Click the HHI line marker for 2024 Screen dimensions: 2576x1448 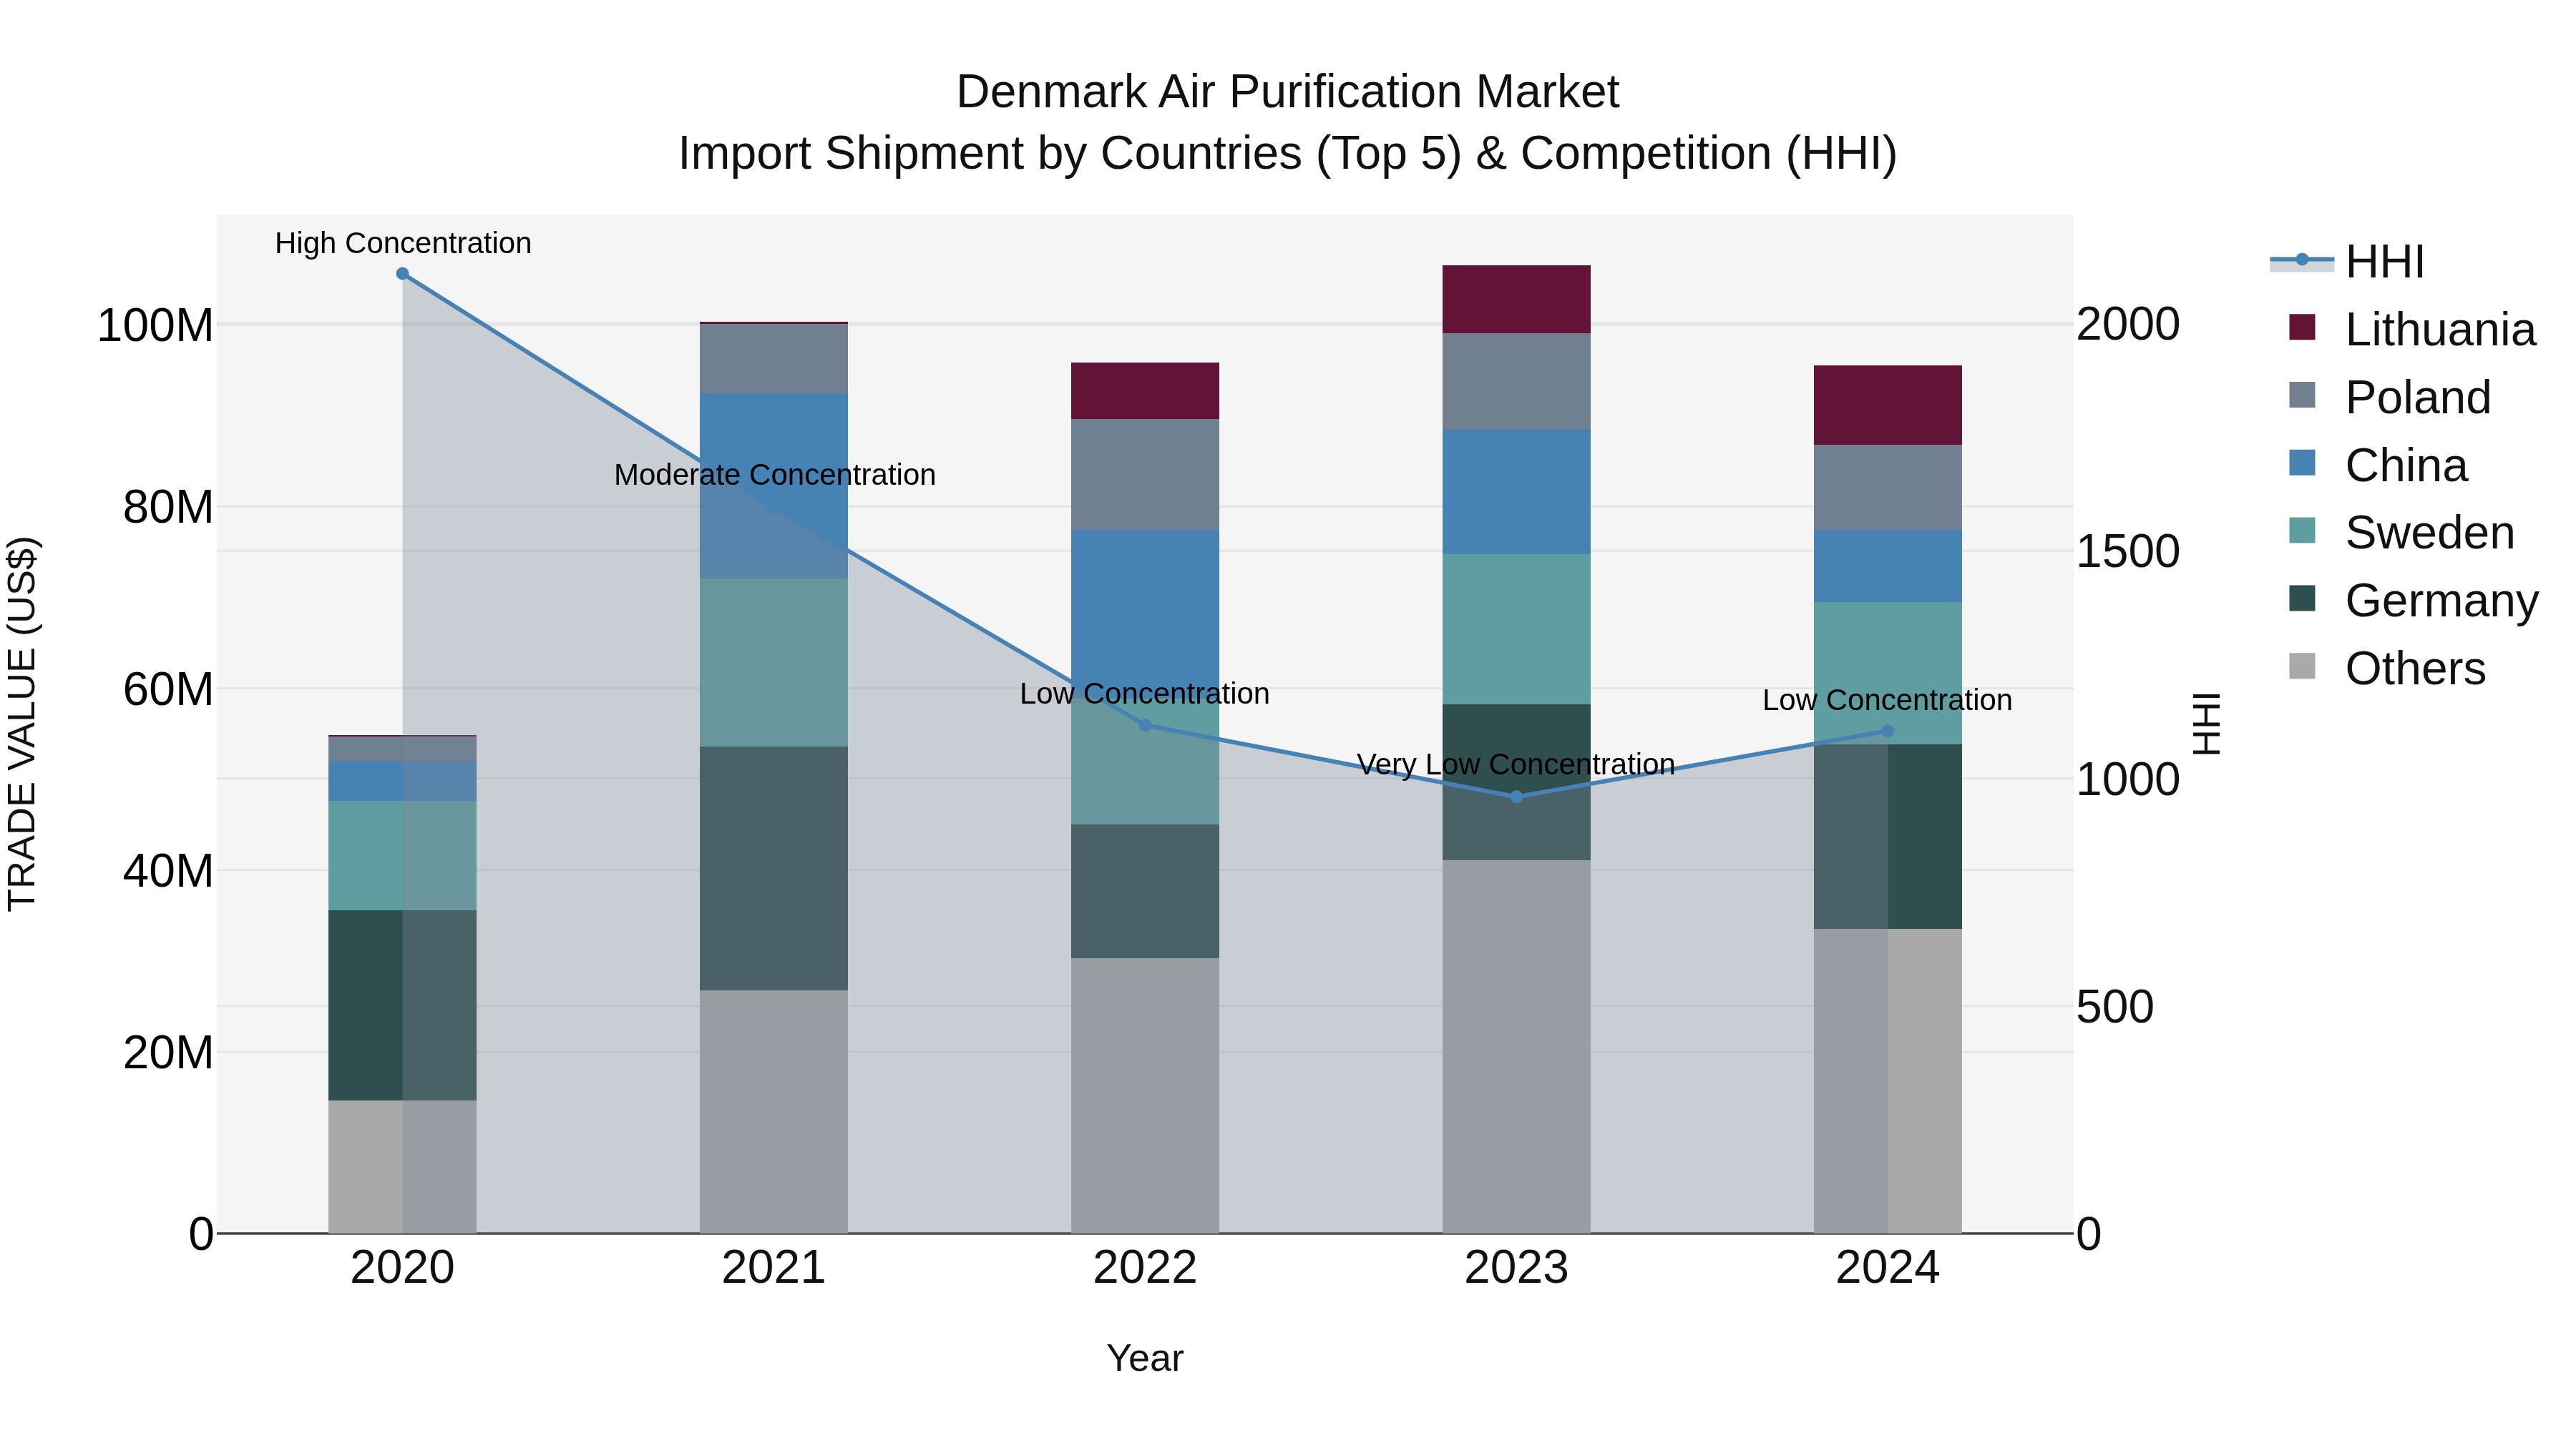(1888, 732)
